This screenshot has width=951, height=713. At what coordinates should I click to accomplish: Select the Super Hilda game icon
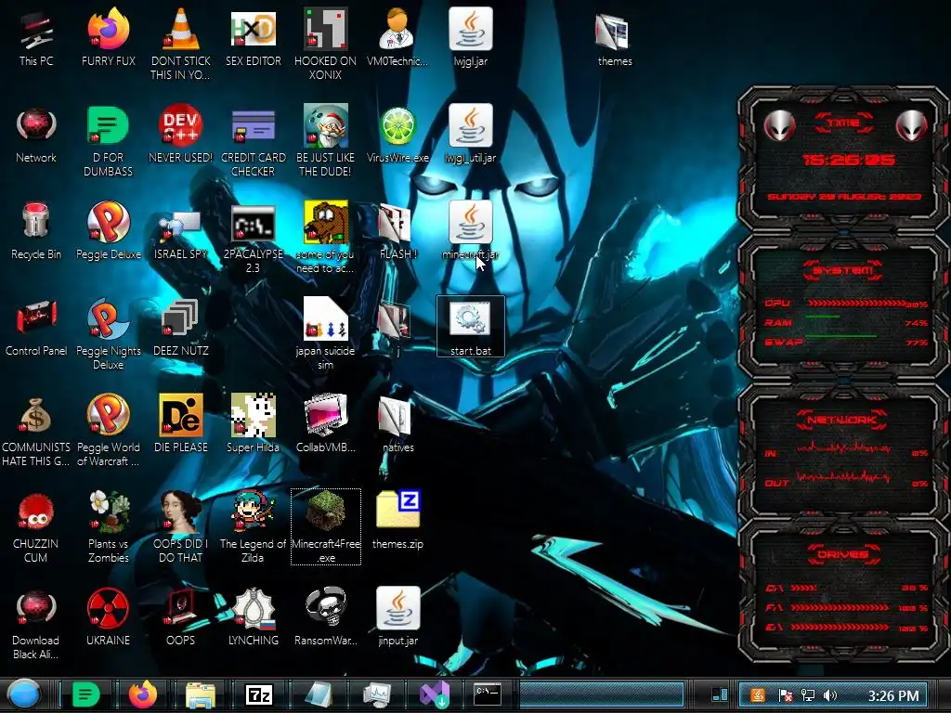tap(253, 415)
